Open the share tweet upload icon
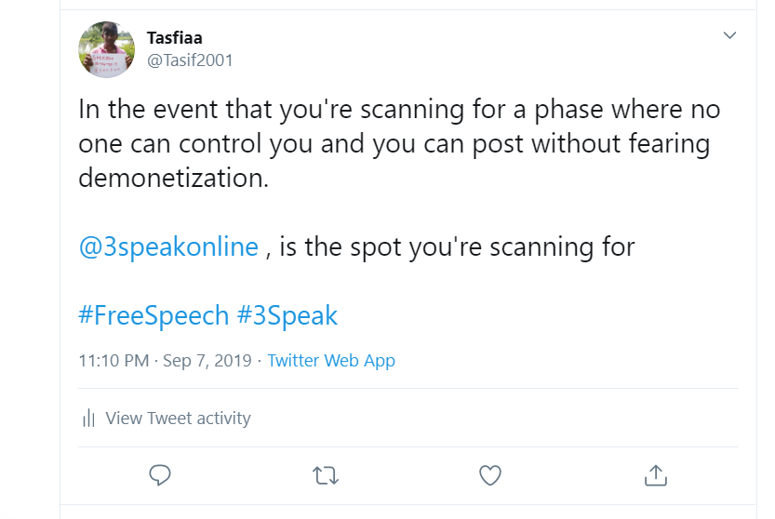The height and width of the screenshot is (519, 775). tap(656, 475)
